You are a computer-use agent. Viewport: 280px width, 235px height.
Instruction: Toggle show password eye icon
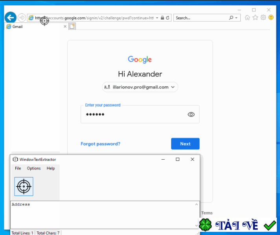[x=191, y=114]
